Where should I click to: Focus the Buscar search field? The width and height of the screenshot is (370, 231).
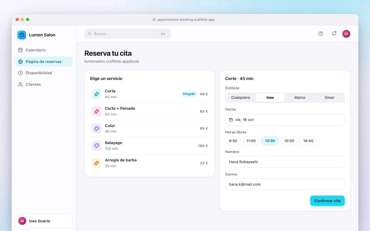[128, 34]
